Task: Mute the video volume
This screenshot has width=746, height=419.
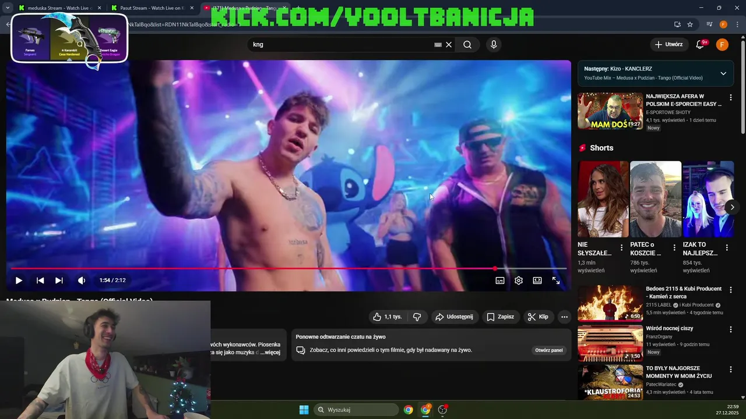Action: 82,280
